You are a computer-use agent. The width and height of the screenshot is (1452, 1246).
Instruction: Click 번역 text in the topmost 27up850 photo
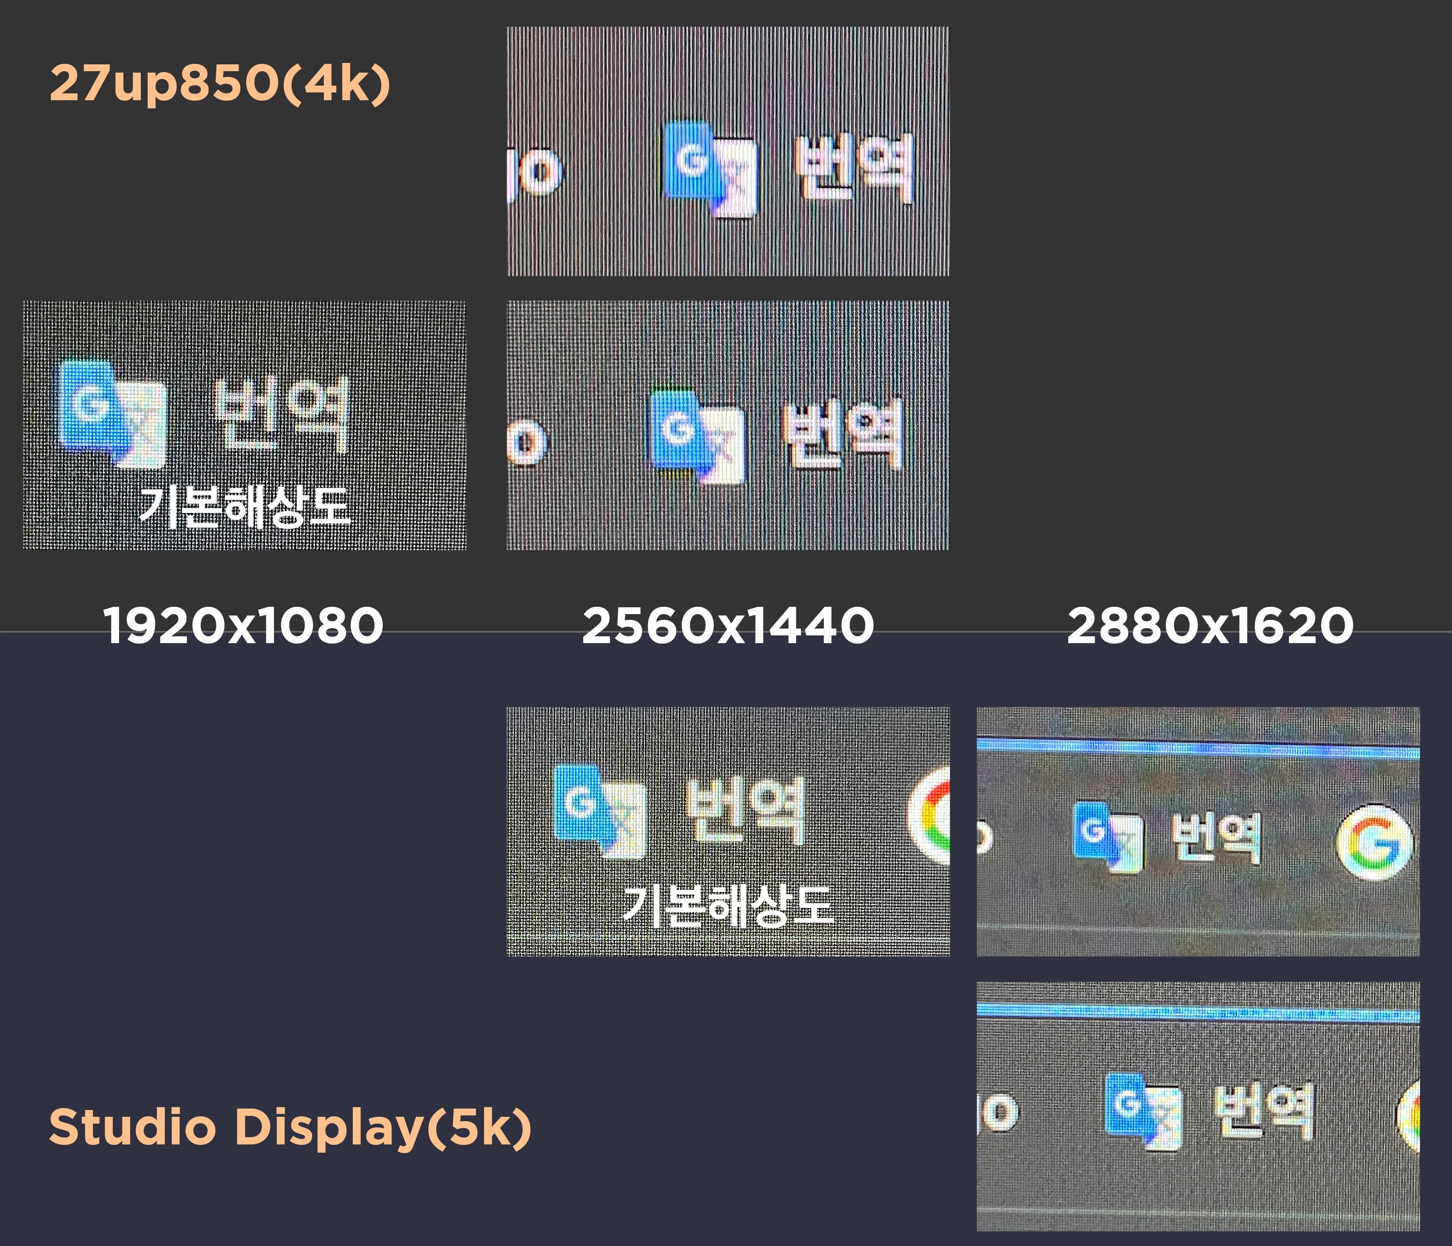point(854,167)
